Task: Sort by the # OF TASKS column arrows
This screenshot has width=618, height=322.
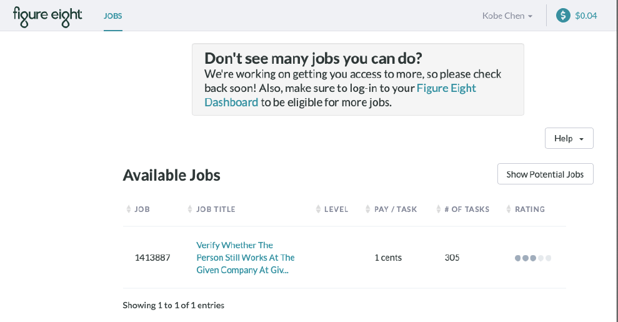Action: point(438,209)
